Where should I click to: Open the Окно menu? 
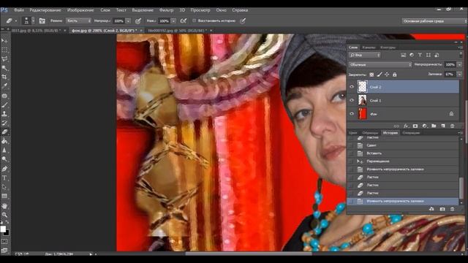point(221,10)
